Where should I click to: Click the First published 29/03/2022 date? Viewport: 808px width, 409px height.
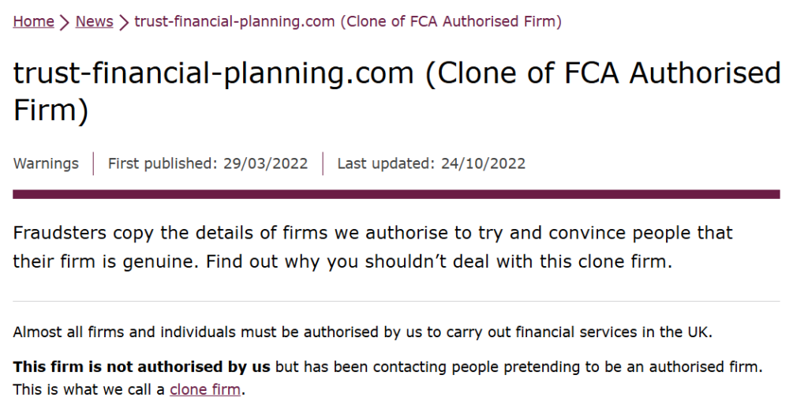coord(208,163)
